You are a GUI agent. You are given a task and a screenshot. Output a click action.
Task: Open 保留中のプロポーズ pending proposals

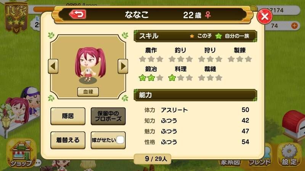(x=108, y=116)
